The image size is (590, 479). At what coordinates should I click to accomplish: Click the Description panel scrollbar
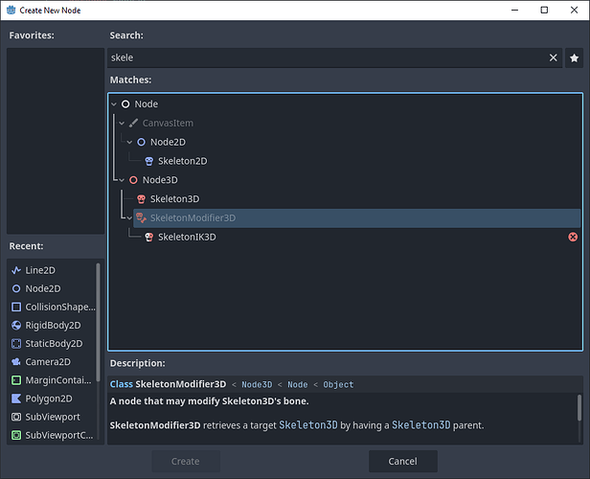579,407
